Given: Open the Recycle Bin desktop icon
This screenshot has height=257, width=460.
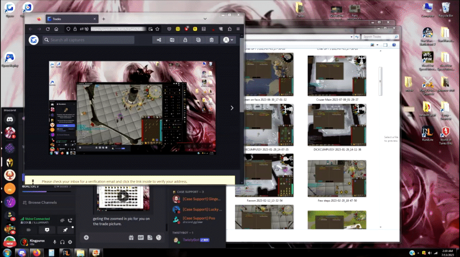Looking at the screenshot, I should click(446, 10).
